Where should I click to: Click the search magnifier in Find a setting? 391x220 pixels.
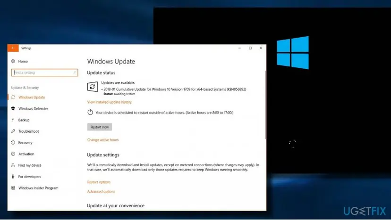point(75,73)
